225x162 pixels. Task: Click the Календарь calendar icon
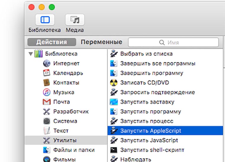47,73
